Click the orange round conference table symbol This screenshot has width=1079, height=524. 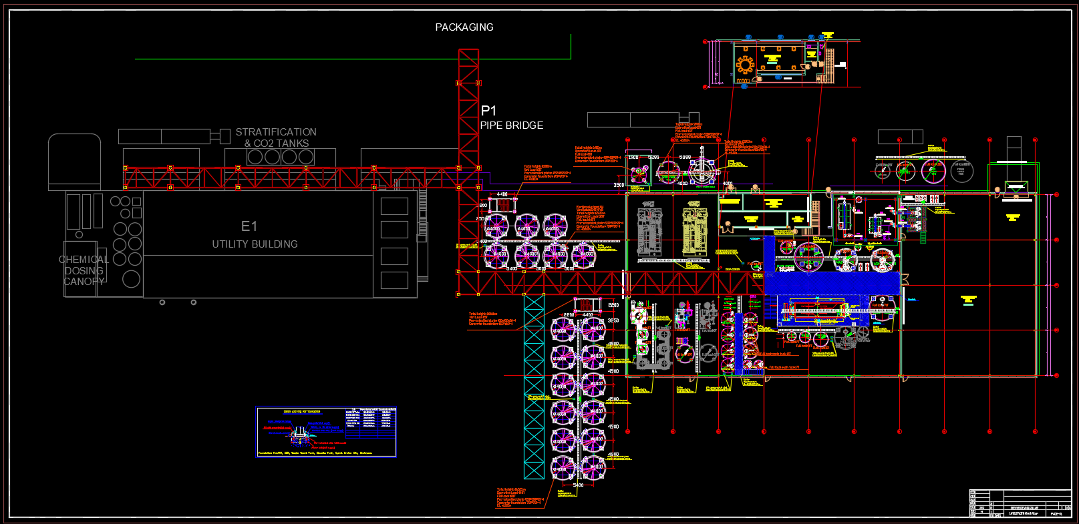[x=745, y=65]
